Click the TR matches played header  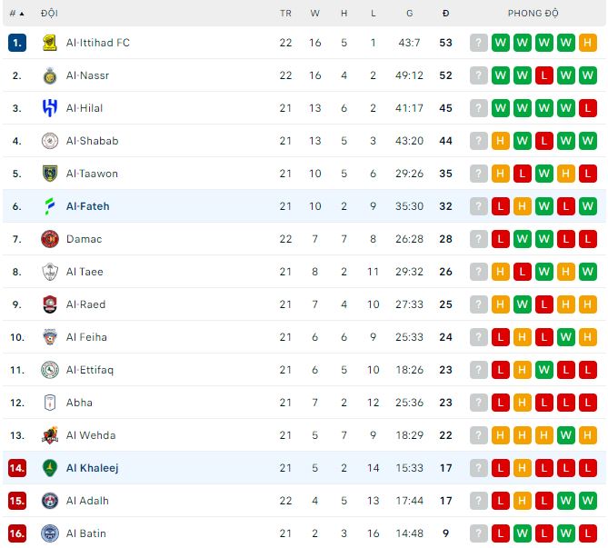coord(285,14)
